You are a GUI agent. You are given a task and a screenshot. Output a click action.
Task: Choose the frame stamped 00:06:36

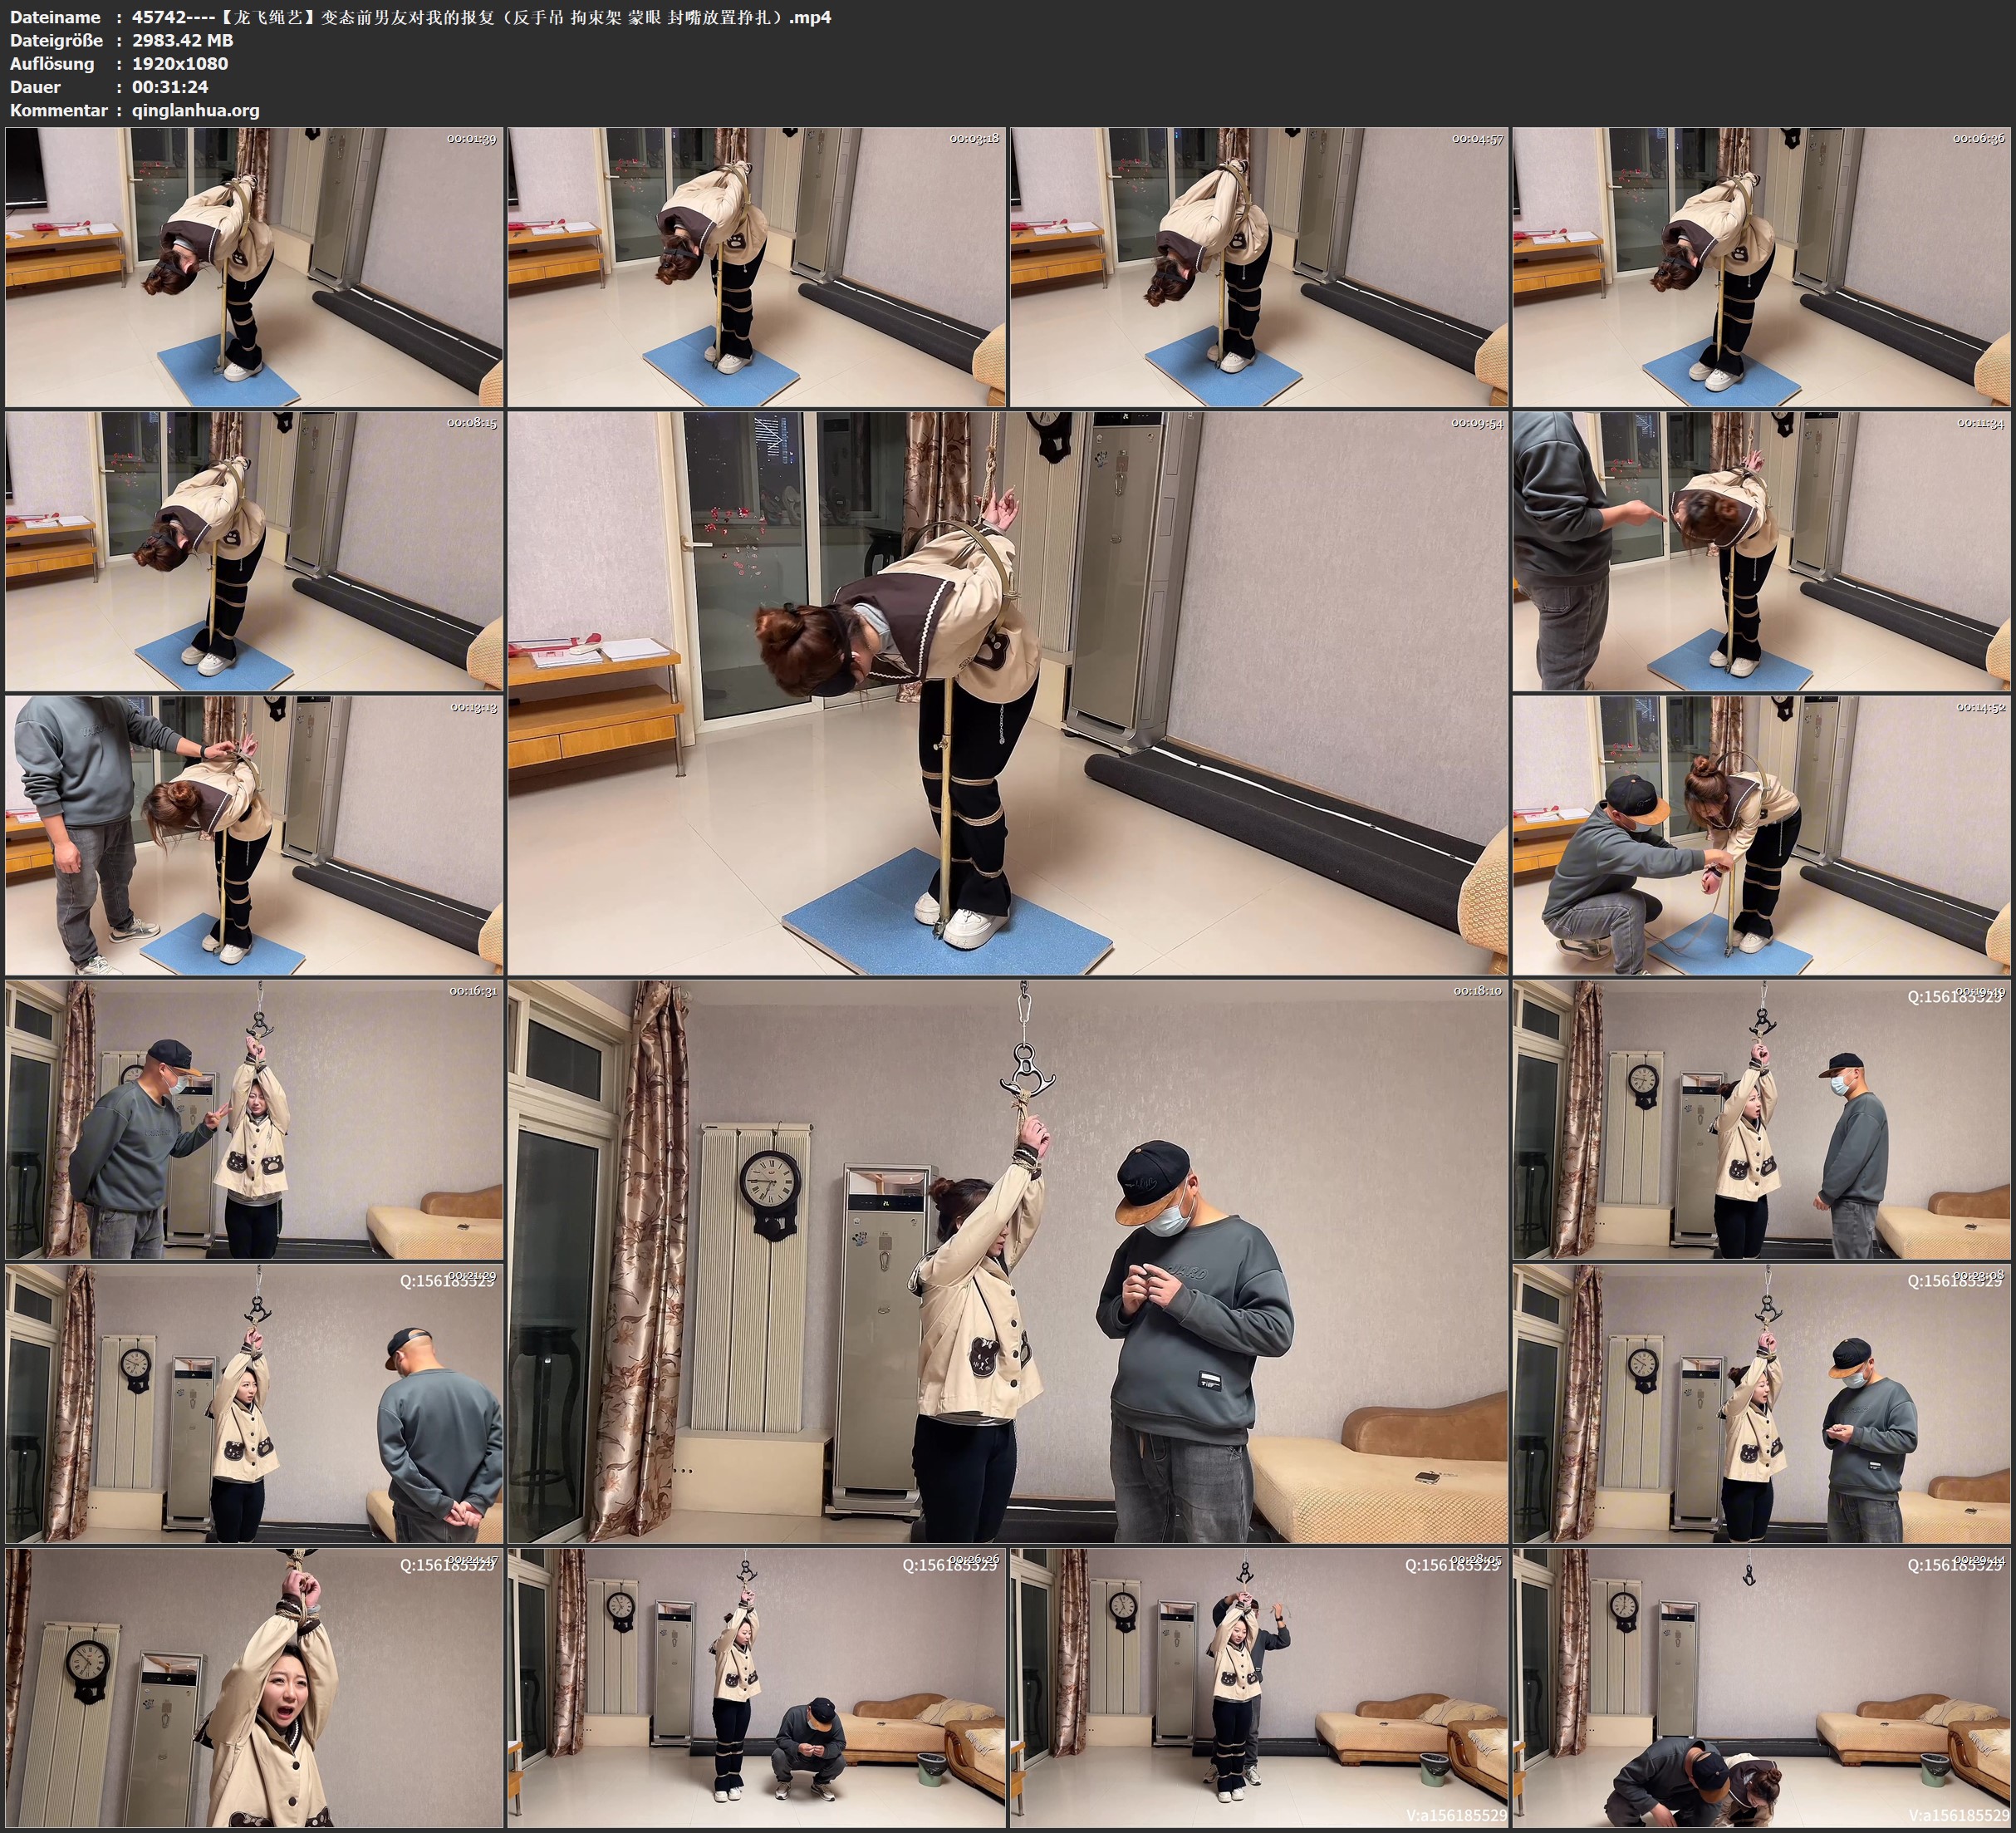tap(1761, 268)
